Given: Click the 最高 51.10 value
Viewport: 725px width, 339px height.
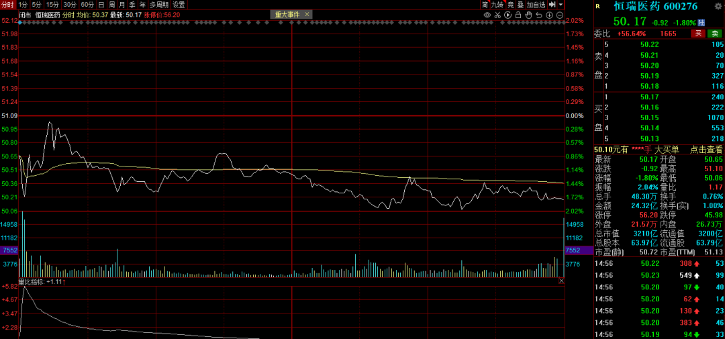Looking at the screenshot, I should click(x=713, y=168).
